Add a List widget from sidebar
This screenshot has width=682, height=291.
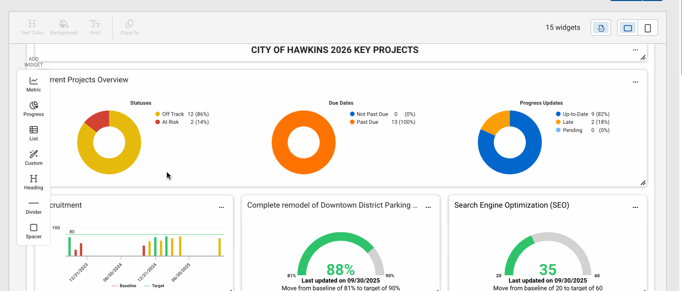click(34, 134)
